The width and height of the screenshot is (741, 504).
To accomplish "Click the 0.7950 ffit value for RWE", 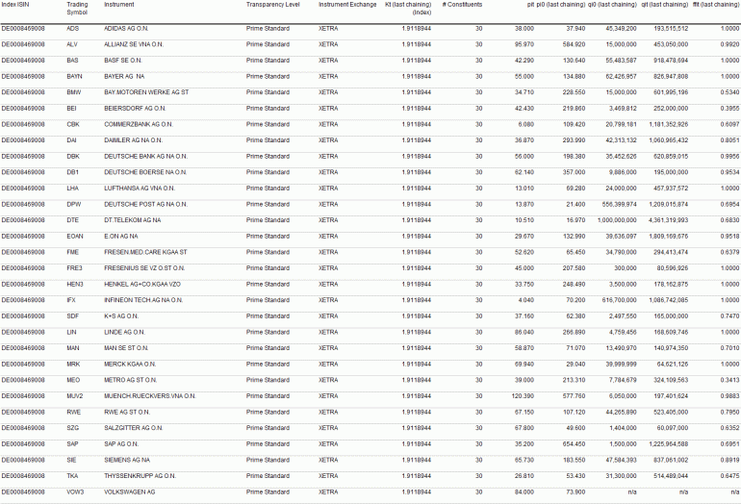I will coord(729,413).
